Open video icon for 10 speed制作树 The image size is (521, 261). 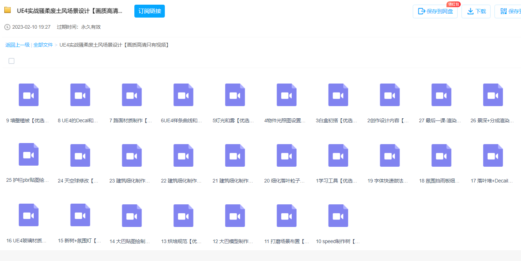point(338,215)
